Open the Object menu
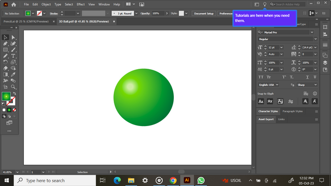This screenshot has width=331, height=186. click(46, 4)
